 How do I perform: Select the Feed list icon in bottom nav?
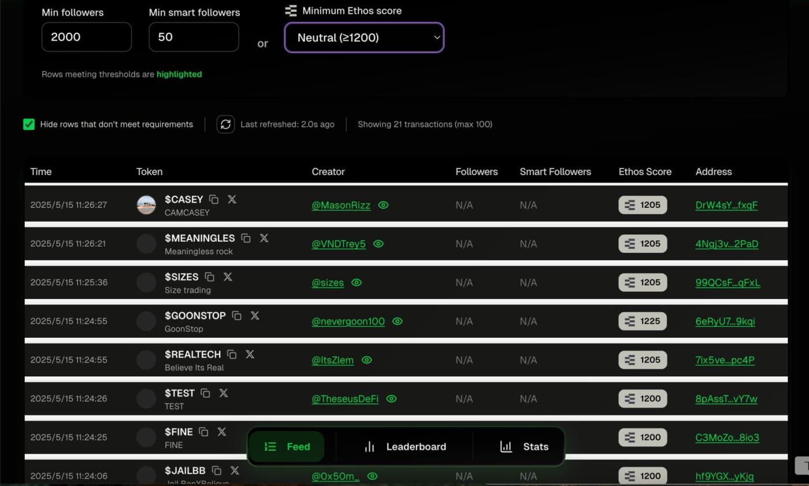click(270, 446)
